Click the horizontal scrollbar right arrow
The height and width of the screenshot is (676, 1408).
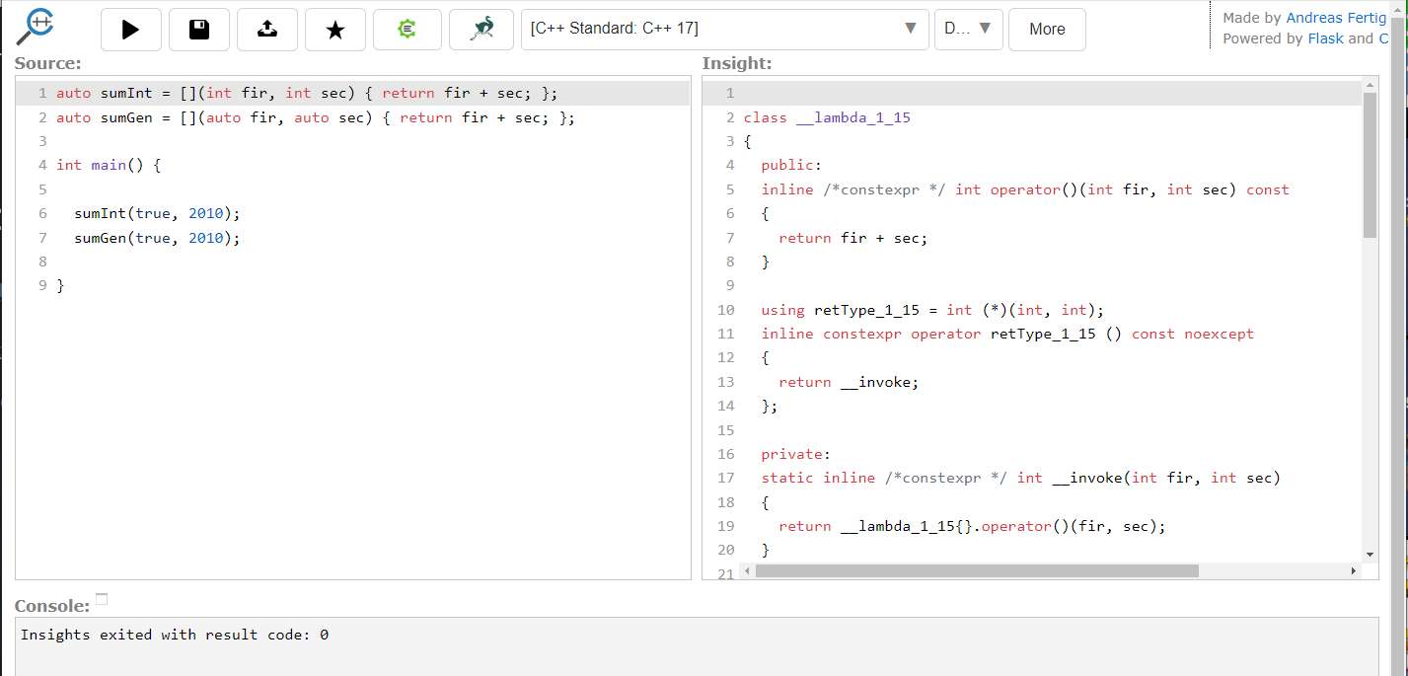coord(1353,570)
